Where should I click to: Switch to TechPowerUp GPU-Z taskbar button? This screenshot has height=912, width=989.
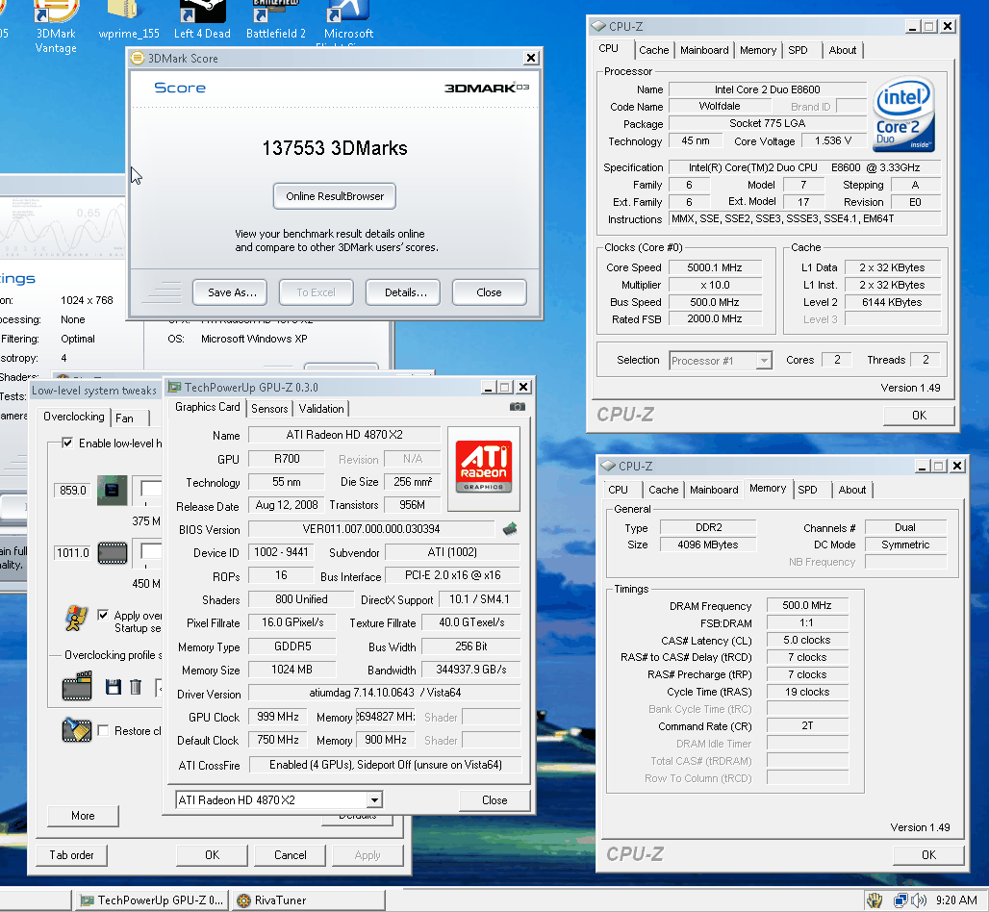pos(151,900)
